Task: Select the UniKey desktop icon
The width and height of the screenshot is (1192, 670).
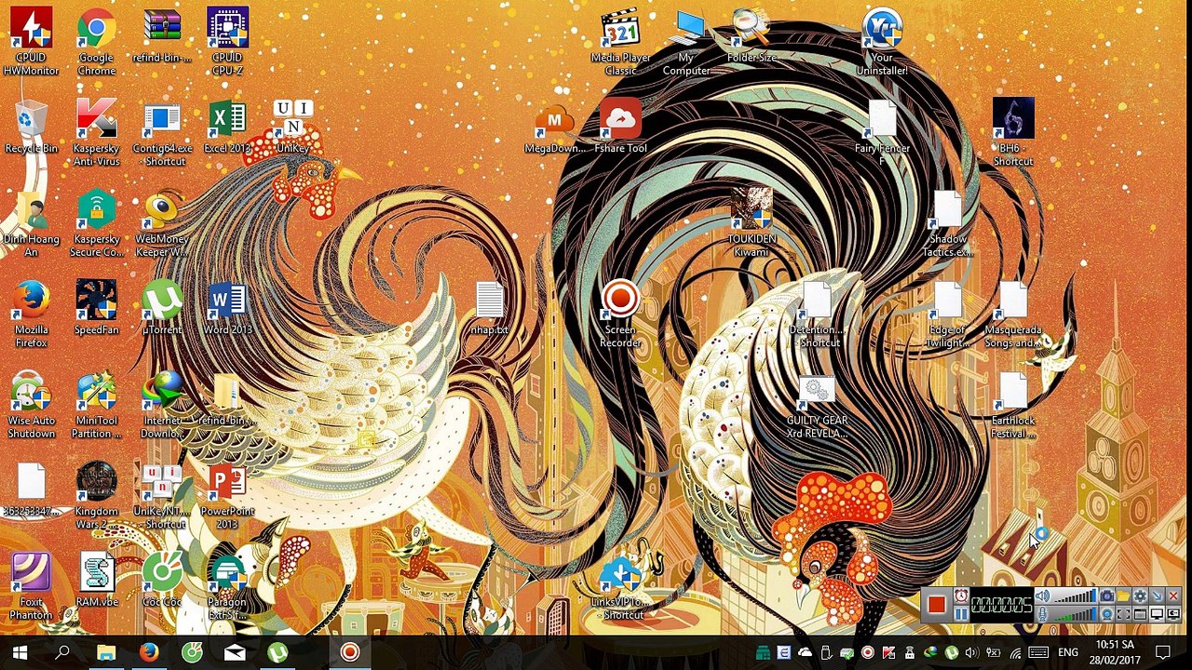Action: tap(292, 127)
